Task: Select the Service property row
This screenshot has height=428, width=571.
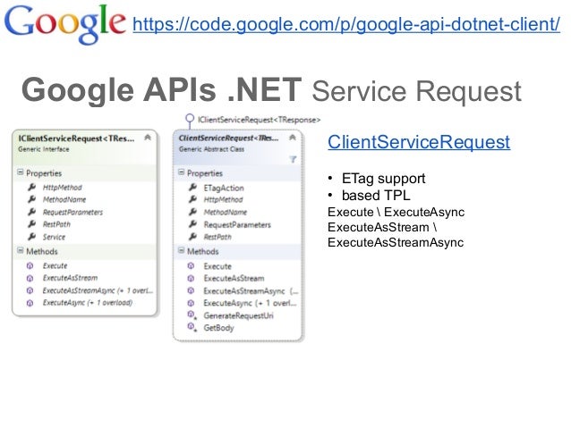Action: click(x=54, y=237)
